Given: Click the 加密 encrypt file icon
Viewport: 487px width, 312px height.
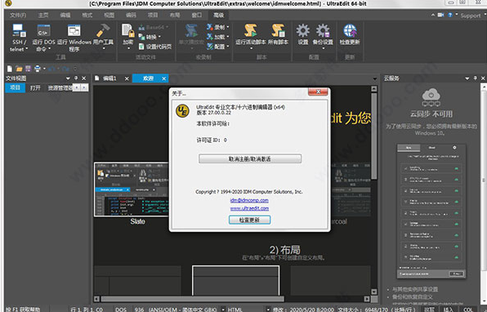Looking at the screenshot, I should click(127, 30).
